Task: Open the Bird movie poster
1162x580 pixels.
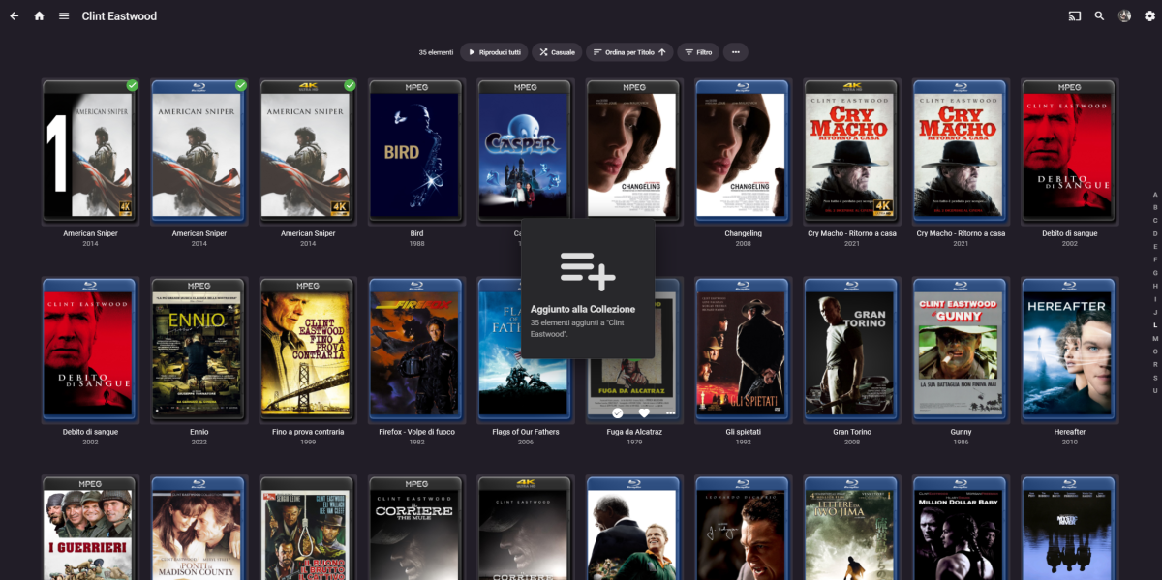Action: click(416, 151)
